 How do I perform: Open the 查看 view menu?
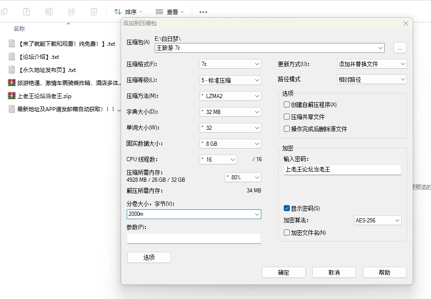(170, 12)
